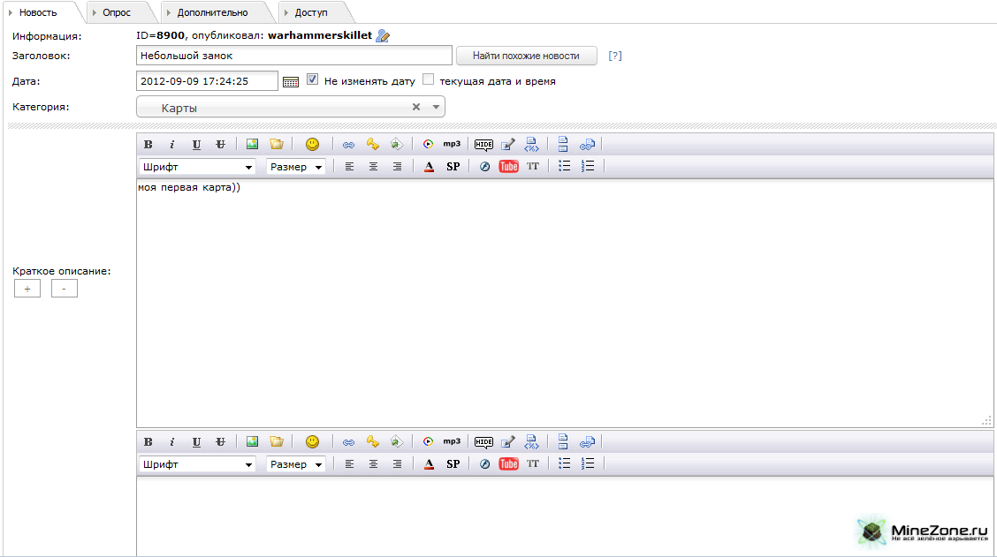This screenshot has width=997, height=557.
Task: Open the "Размер" size dropdown in lower editor
Action: click(296, 463)
